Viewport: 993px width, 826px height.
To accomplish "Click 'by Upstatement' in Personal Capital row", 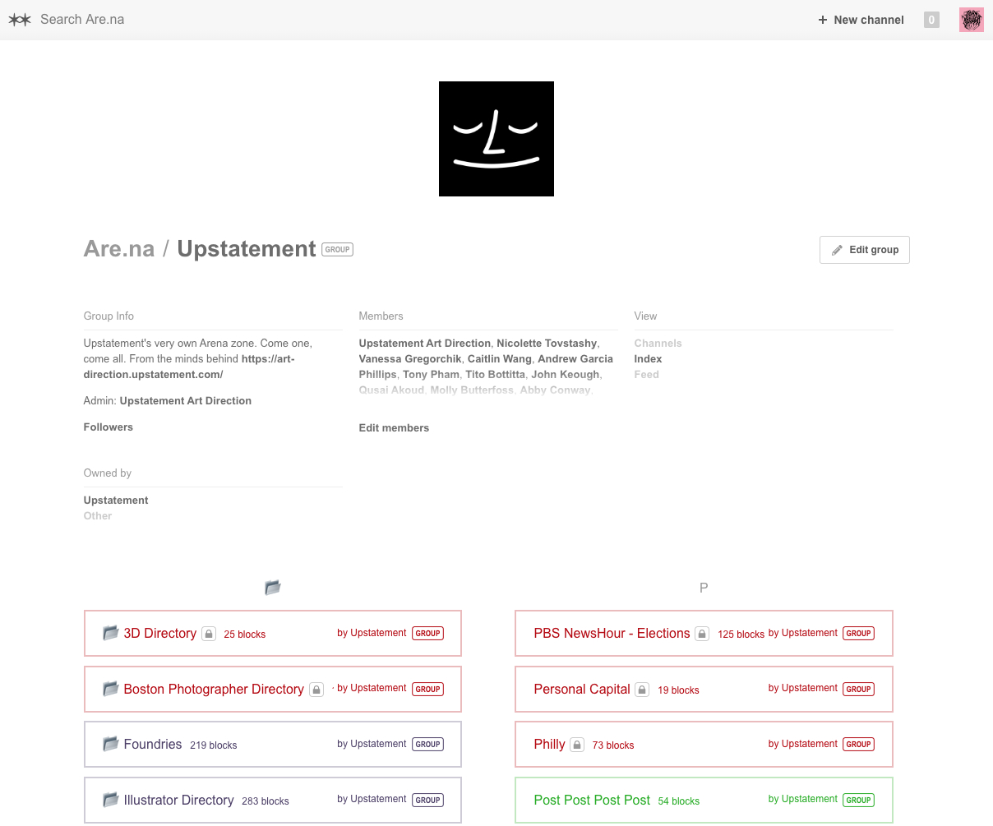I will pyautogui.click(x=803, y=688).
